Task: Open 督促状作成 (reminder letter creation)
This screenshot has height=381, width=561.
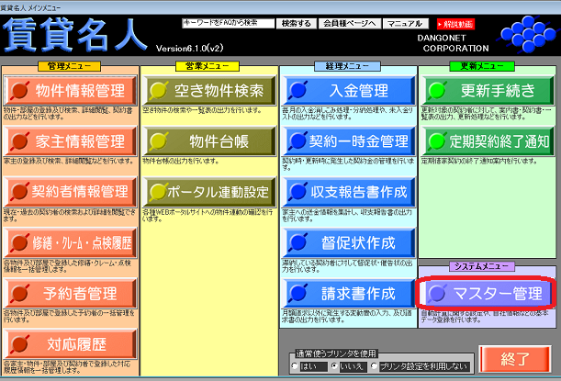Action: click(x=346, y=242)
